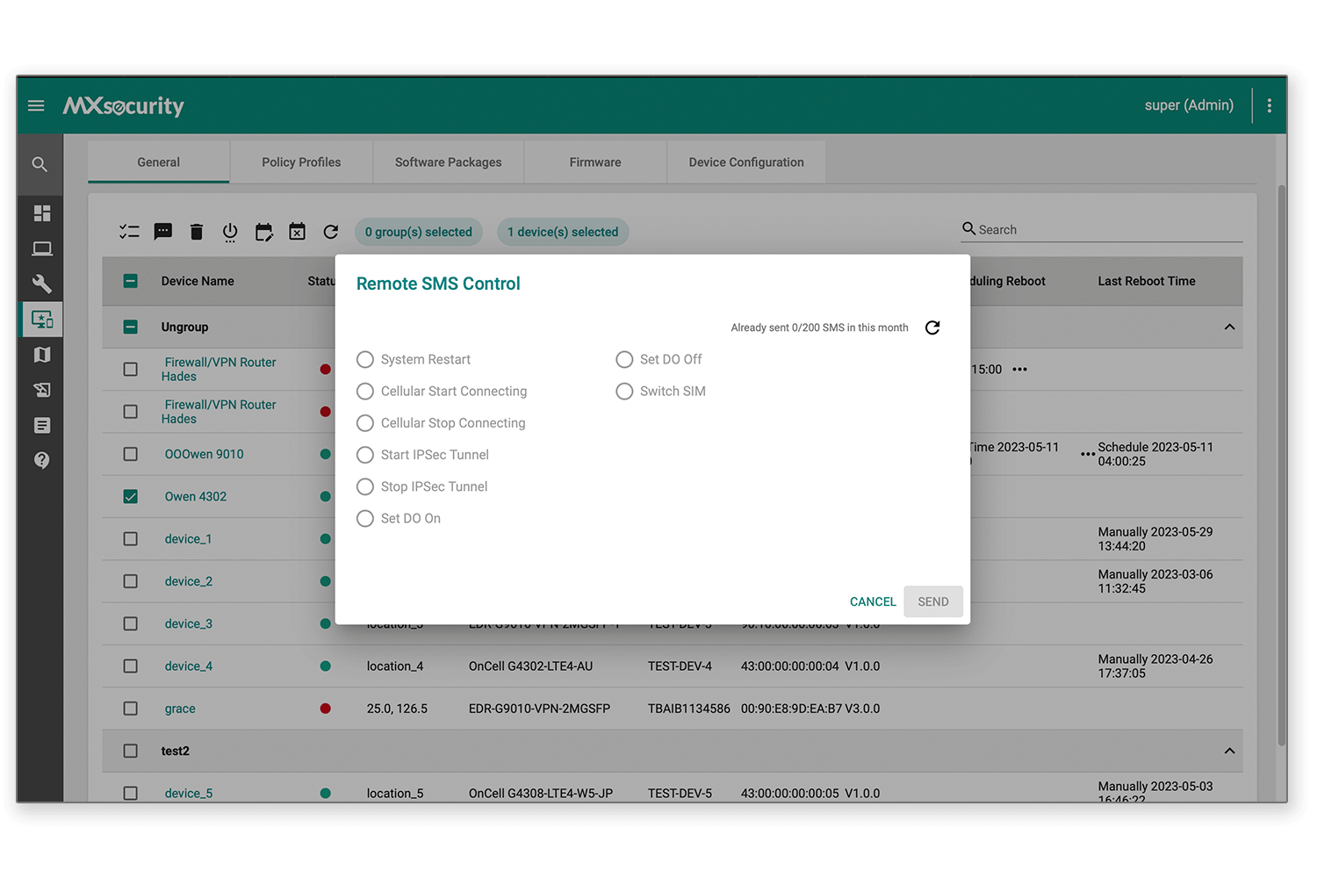
Task: Click the SMS message icon in toolbar
Action: [x=163, y=232]
